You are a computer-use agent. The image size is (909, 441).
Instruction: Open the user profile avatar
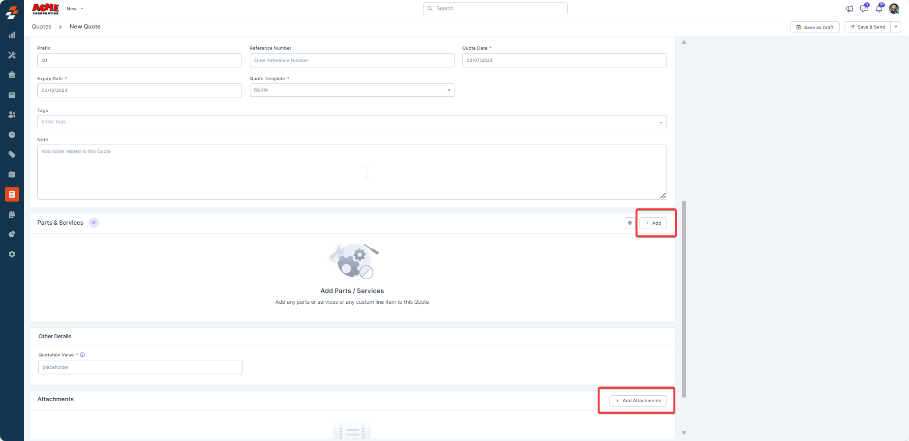(894, 9)
